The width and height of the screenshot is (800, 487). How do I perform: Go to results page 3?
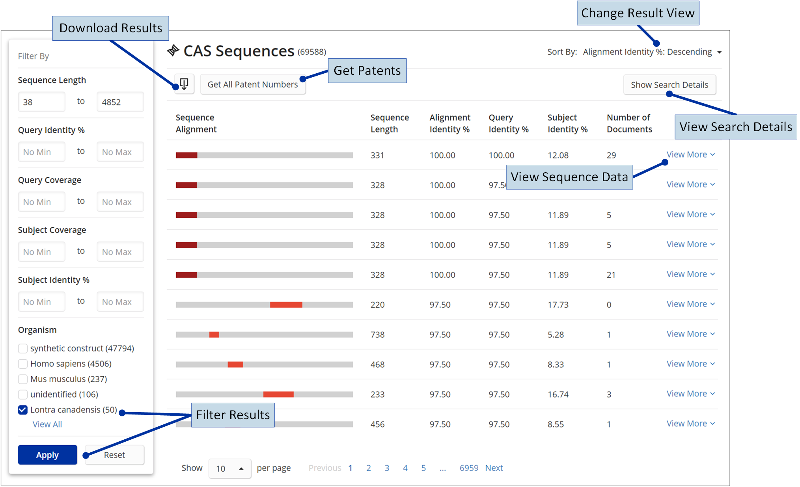387,468
